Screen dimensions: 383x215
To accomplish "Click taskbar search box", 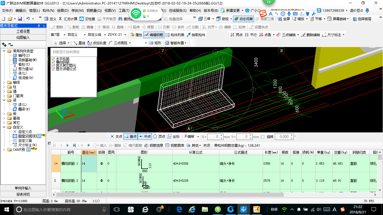I will coord(61,209).
